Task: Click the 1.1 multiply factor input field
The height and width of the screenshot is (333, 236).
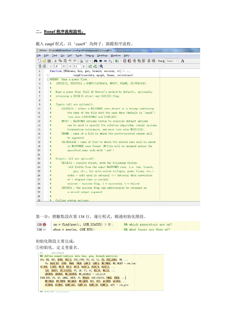Action: [x=77, y=66]
